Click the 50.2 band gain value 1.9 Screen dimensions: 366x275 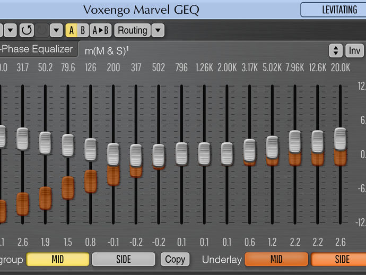45,242
